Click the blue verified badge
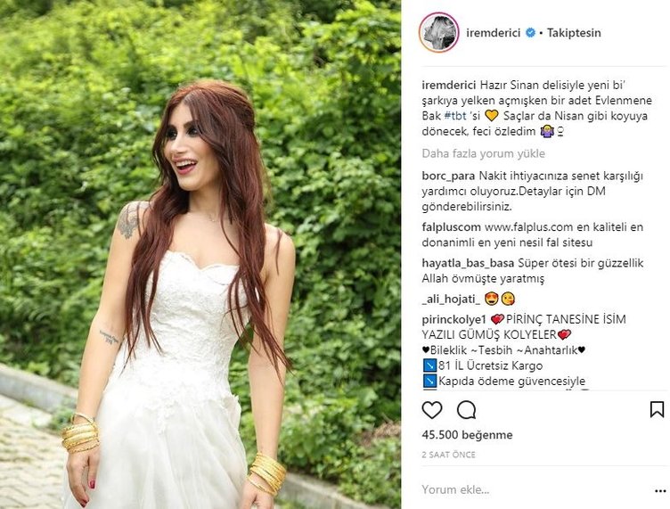The image size is (670, 509). (530, 32)
